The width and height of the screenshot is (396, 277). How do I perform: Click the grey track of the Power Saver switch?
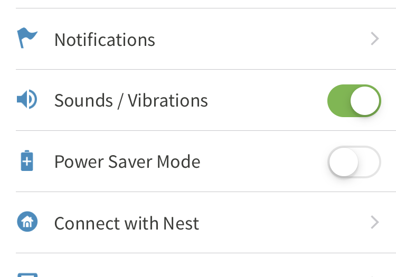tap(370, 161)
